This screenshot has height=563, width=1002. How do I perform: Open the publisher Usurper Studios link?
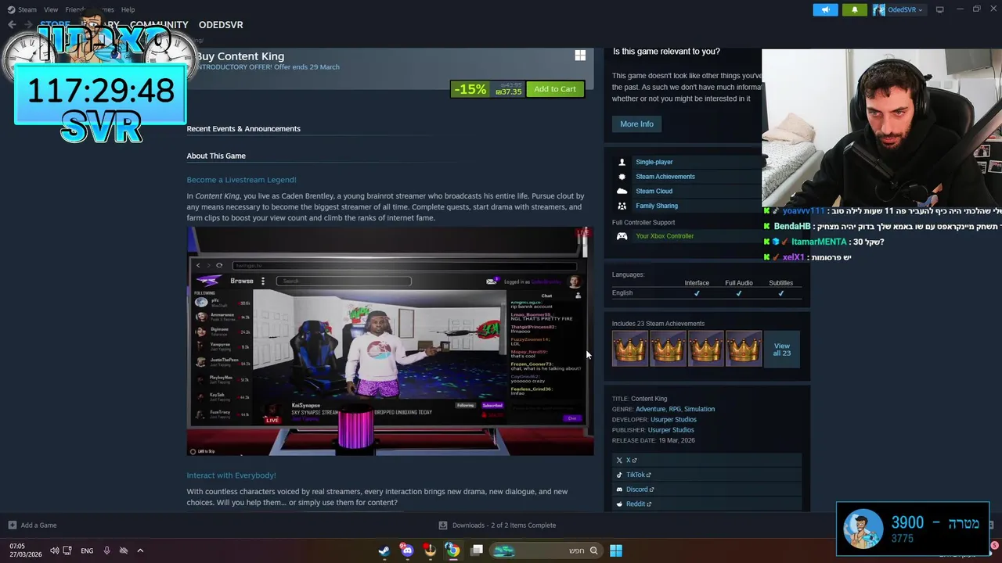click(x=671, y=430)
